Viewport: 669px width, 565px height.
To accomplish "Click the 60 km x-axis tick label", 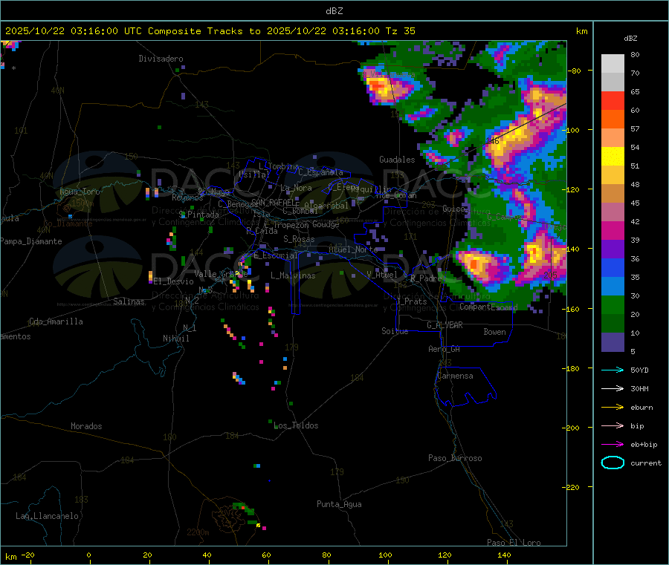I will 266,555.
